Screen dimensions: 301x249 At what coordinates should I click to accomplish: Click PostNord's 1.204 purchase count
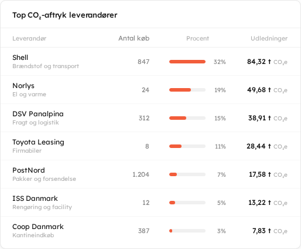click(x=141, y=174)
